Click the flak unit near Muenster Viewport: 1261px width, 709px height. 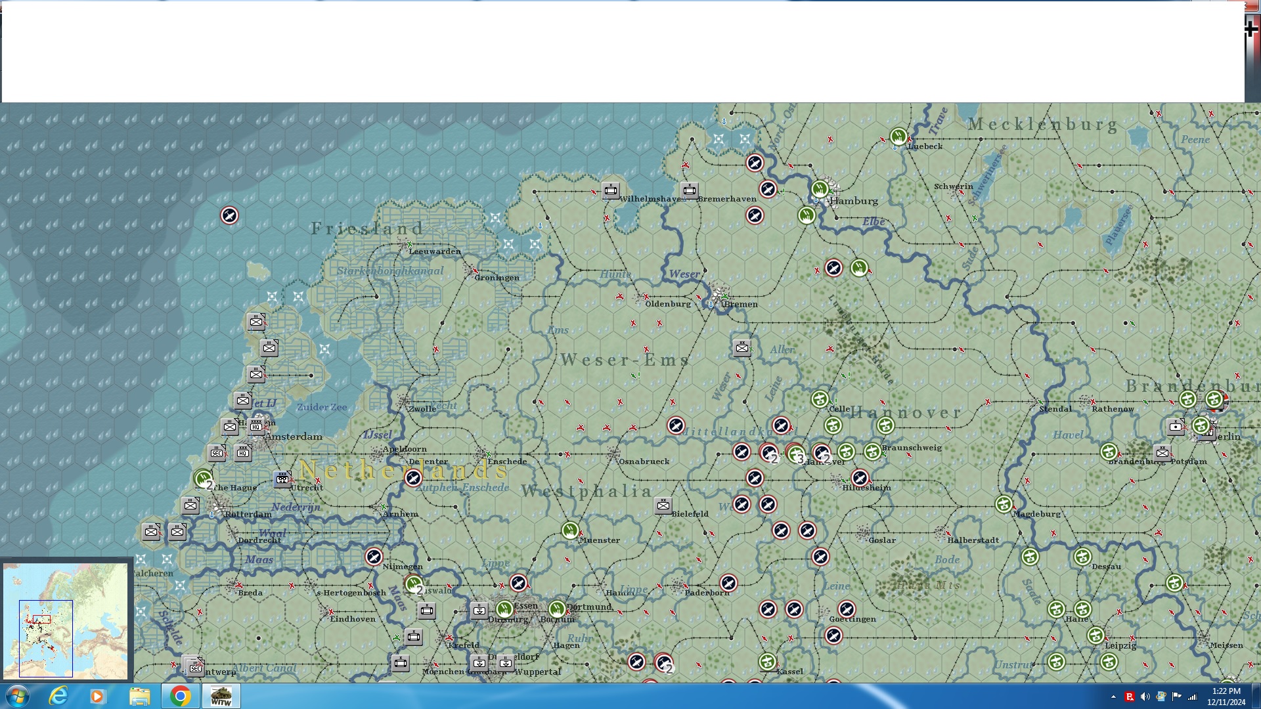(x=570, y=530)
